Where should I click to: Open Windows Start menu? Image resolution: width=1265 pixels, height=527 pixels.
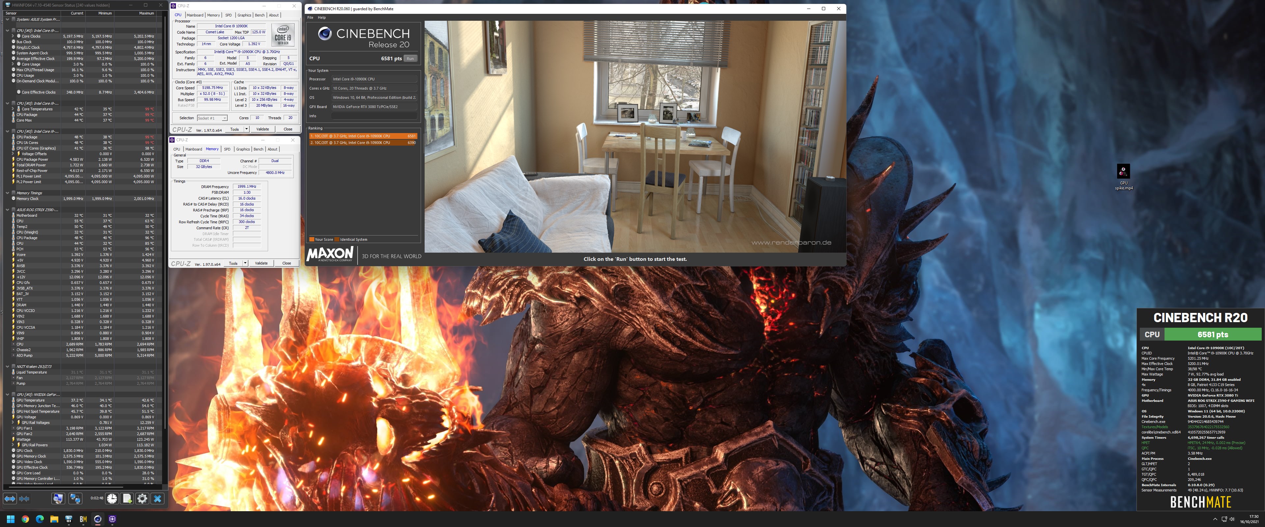(x=10, y=519)
